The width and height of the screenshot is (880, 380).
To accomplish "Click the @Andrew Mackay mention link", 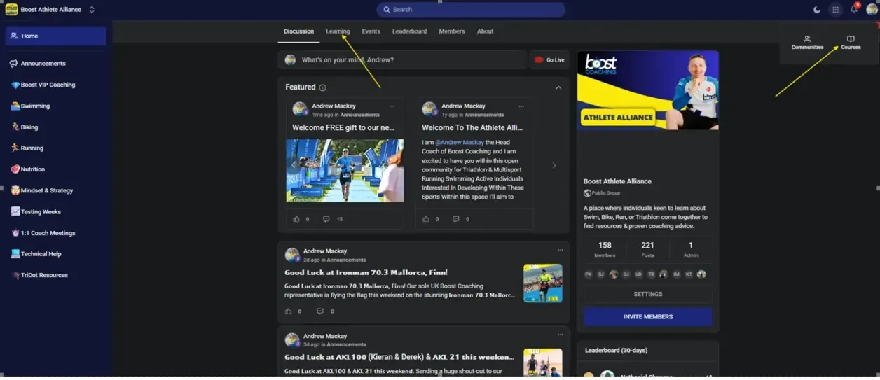I will [459, 143].
